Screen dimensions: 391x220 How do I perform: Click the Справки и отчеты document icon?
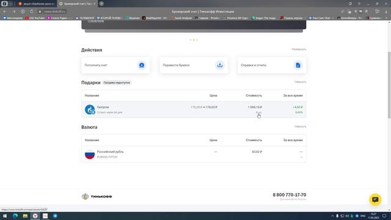[298, 65]
